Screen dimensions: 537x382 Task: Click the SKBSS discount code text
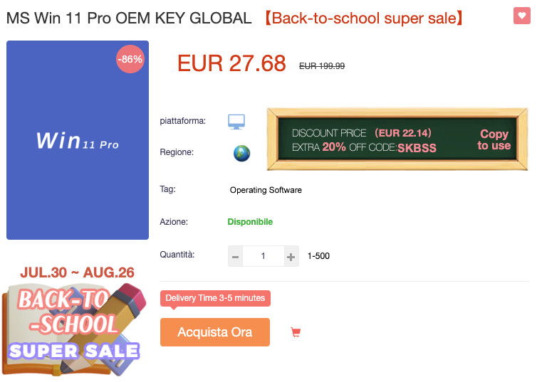417,148
